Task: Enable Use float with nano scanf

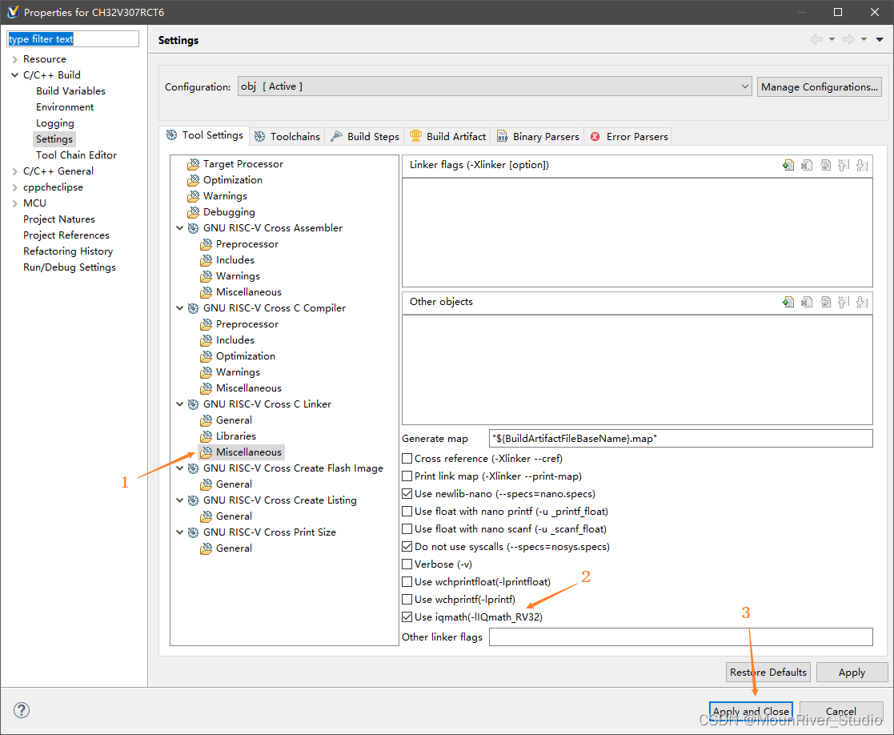Action: pyautogui.click(x=407, y=529)
